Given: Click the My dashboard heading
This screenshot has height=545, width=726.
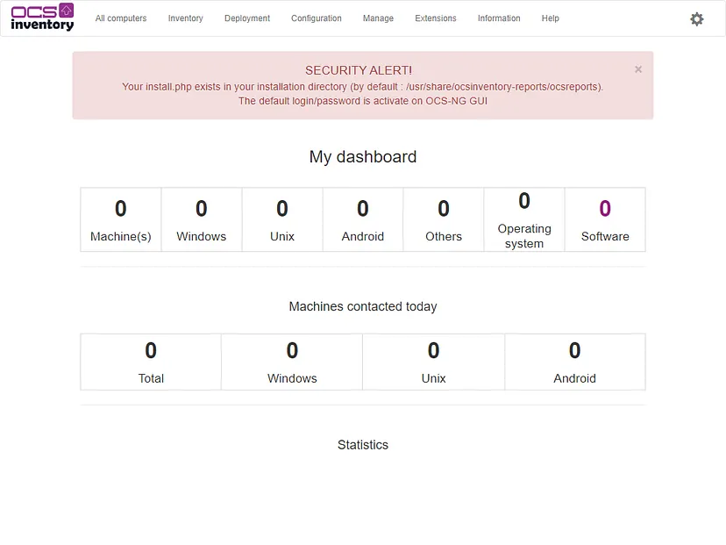Looking at the screenshot, I should (x=363, y=156).
